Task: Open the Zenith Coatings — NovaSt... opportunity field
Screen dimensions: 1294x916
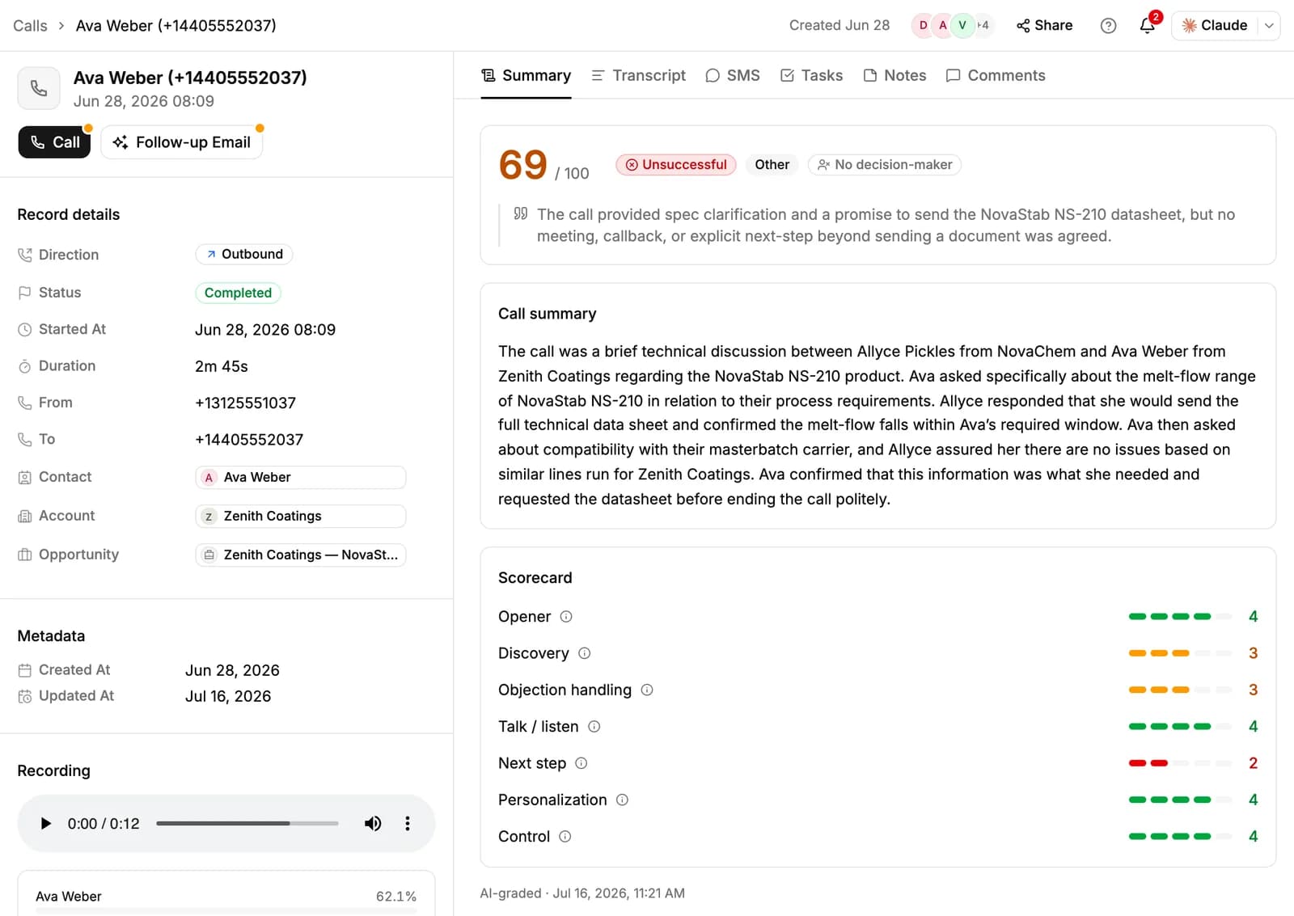Action: pos(301,555)
